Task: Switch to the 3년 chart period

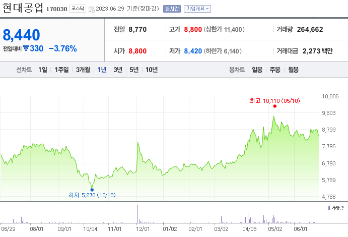Action: point(118,70)
